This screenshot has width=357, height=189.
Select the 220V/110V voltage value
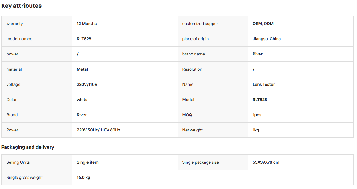[87, 84]
